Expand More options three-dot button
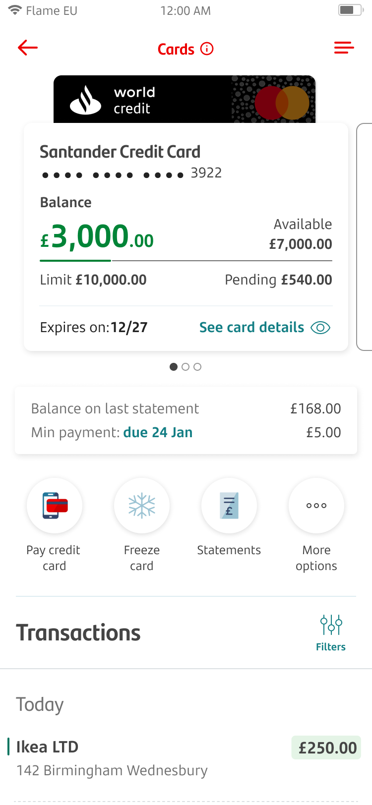The width and height of the screenshot is (372, 805). click(316, 505)
